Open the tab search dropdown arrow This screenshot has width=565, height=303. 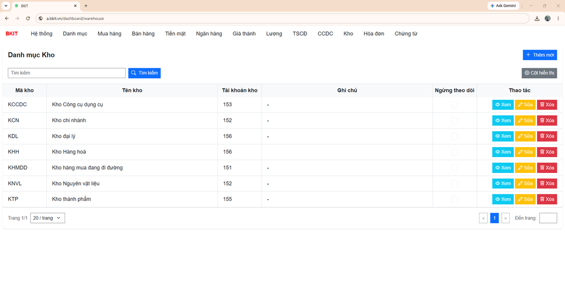point(6,6)
